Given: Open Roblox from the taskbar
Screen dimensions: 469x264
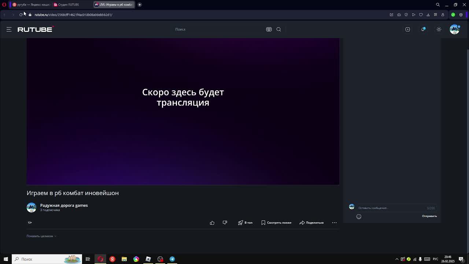Looking at the screenshot, I should (148, 259).
